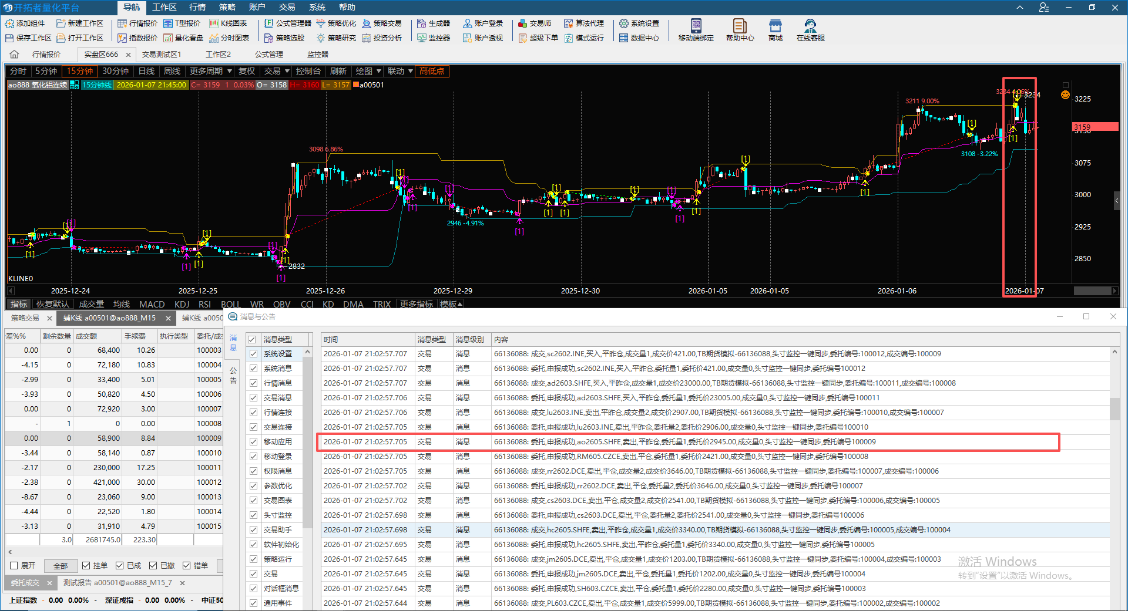Open the 帮助中心 help center icon
The image size is (1128, 611).
pos(740,26)
